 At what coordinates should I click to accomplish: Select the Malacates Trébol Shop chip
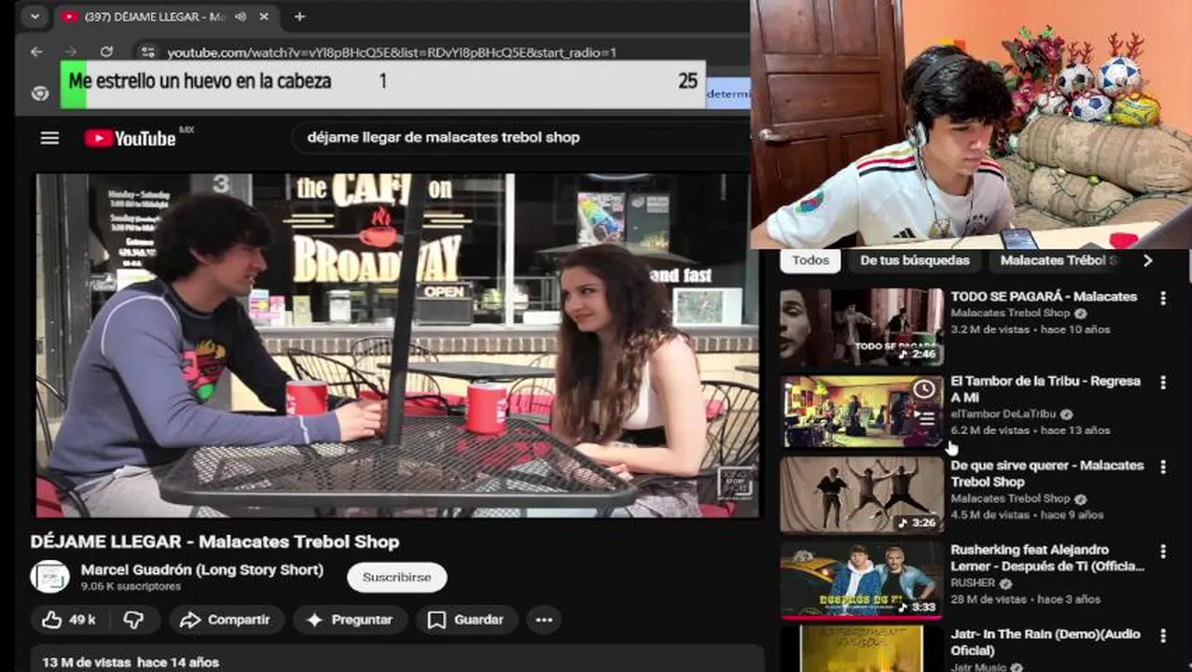coord(1059,260)
